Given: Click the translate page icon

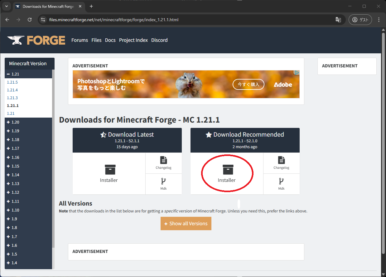Looking at the screenshot, I should (x=338, y=20).
